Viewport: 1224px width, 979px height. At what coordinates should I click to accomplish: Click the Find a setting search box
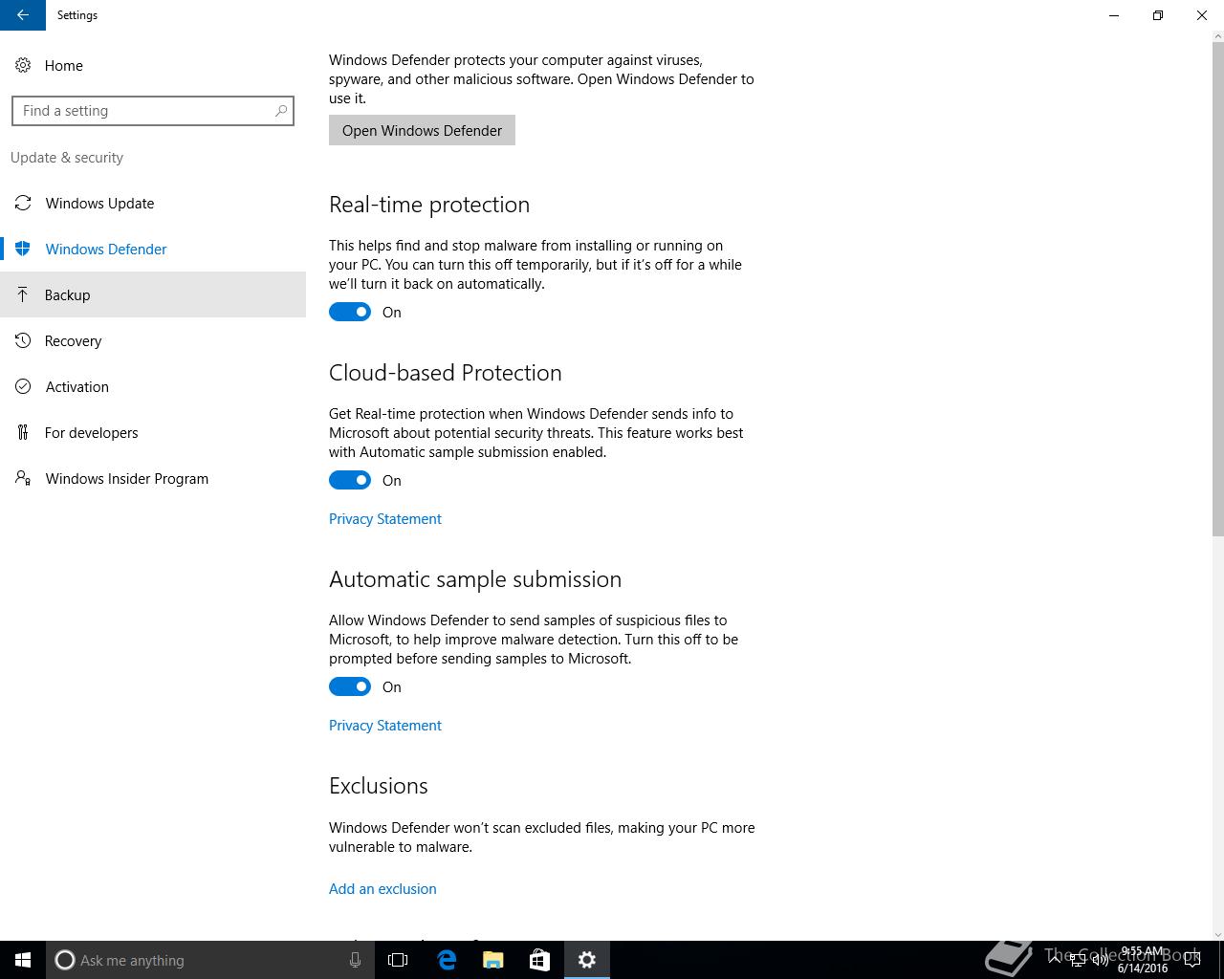click(153, 111)
